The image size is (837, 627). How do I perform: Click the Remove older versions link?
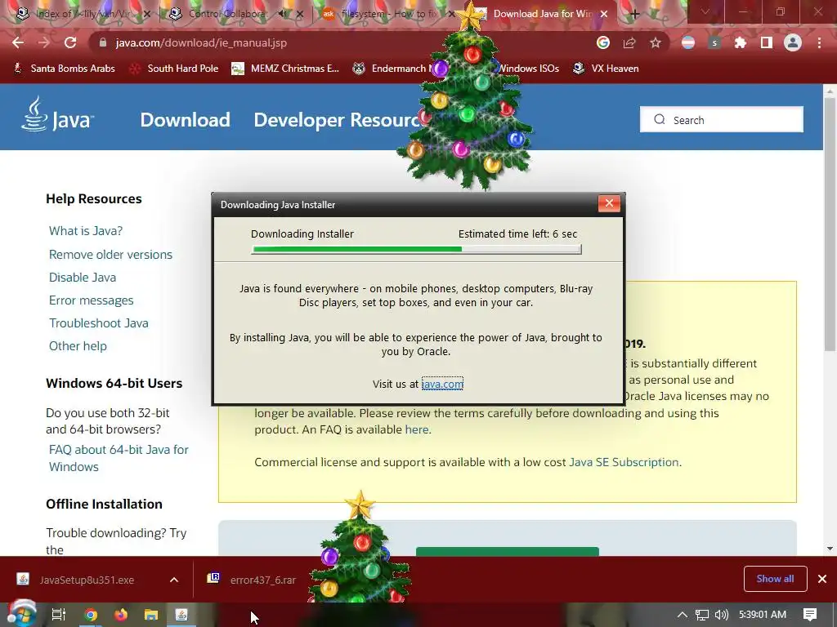(110, 255)
